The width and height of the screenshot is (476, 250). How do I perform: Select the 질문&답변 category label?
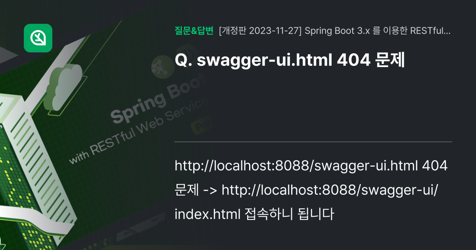click(x=194, y=31)
